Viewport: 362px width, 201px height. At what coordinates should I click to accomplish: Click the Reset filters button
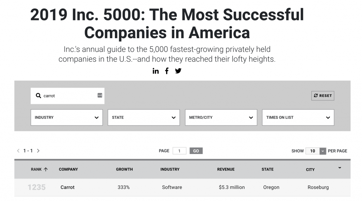click(x=323, y=95)
